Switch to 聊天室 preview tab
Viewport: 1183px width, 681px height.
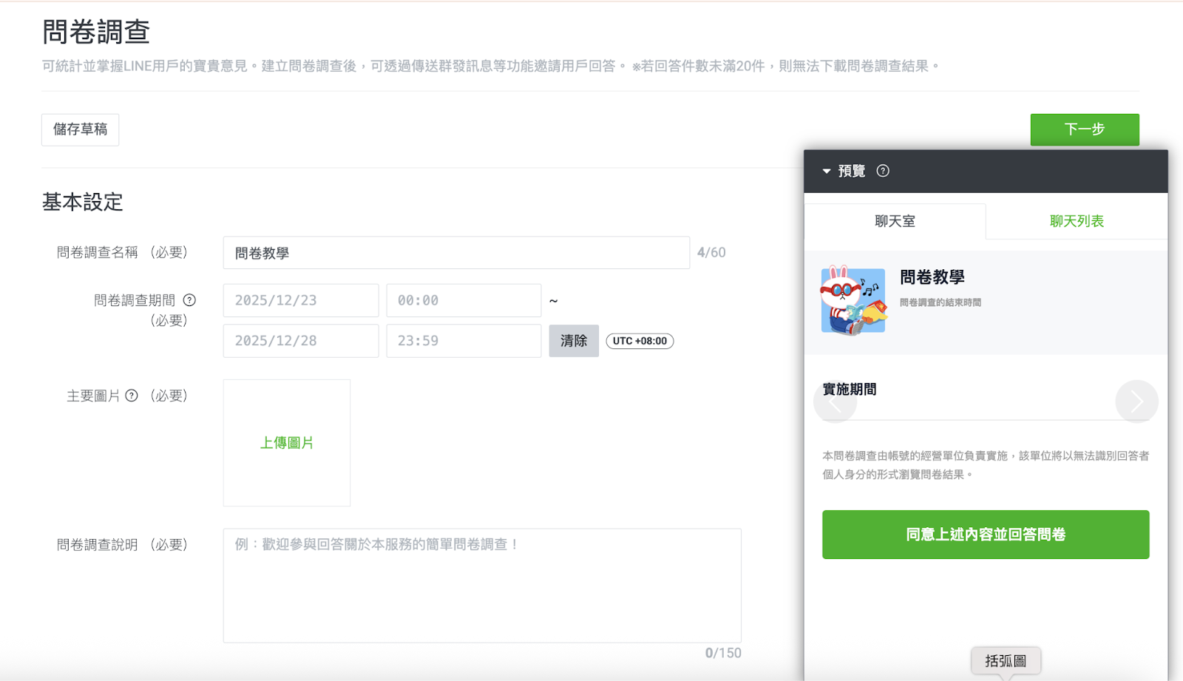[x=895, y=221]
